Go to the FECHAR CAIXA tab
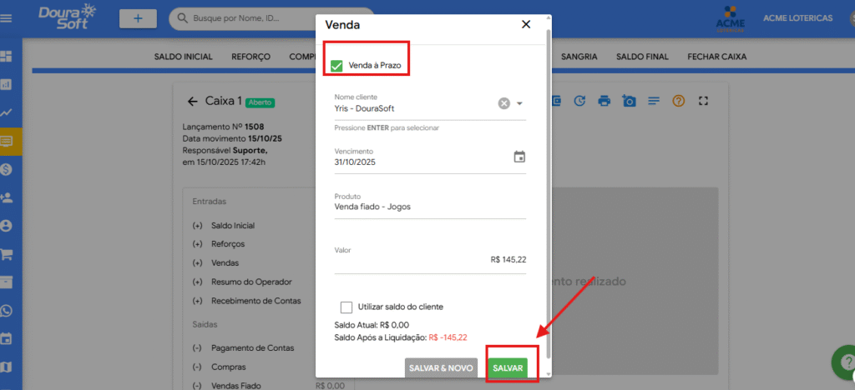This screenshot has width=855, height=390. (716, 57)
